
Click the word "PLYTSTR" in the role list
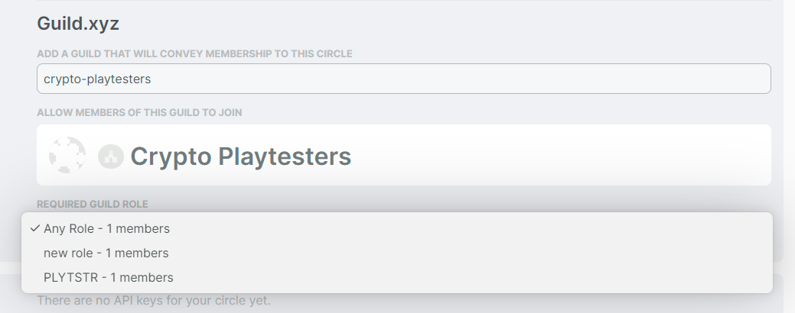66,277
